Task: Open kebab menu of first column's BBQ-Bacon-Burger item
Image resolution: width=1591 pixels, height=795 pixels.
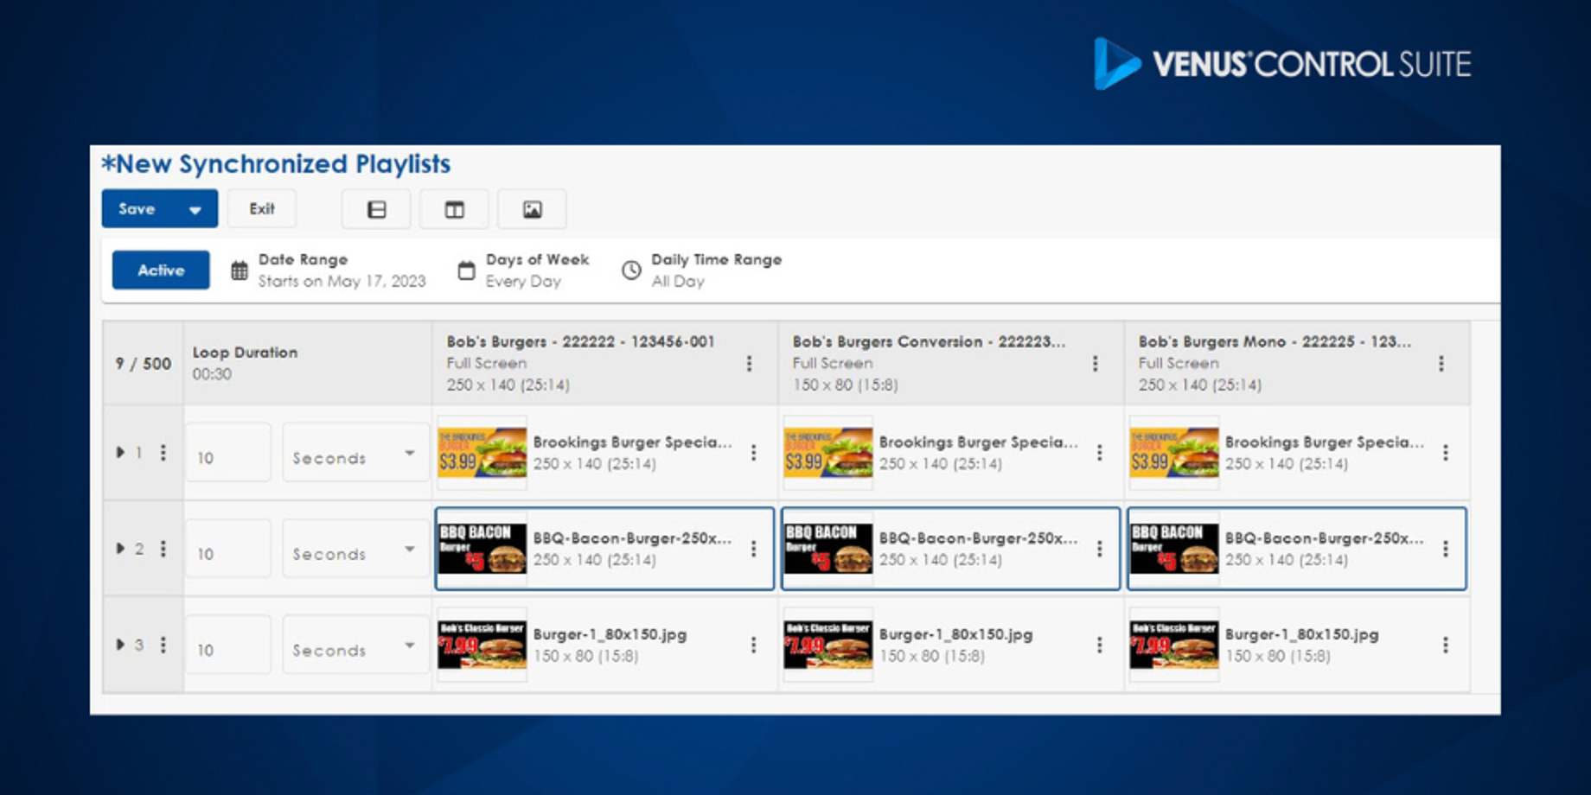Action: click(x=753, y=549)
